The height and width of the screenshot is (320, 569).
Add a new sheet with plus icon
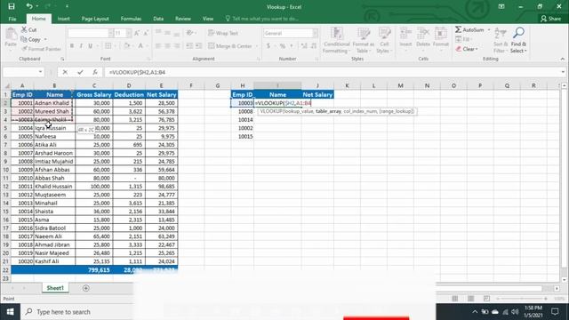(86, 288)
